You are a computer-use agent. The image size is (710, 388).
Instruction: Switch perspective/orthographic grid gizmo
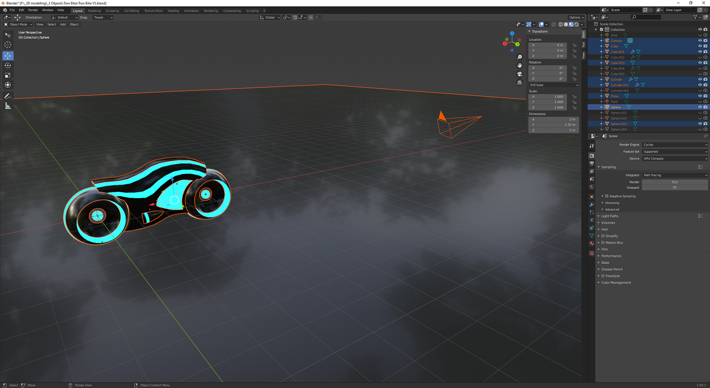520,82
